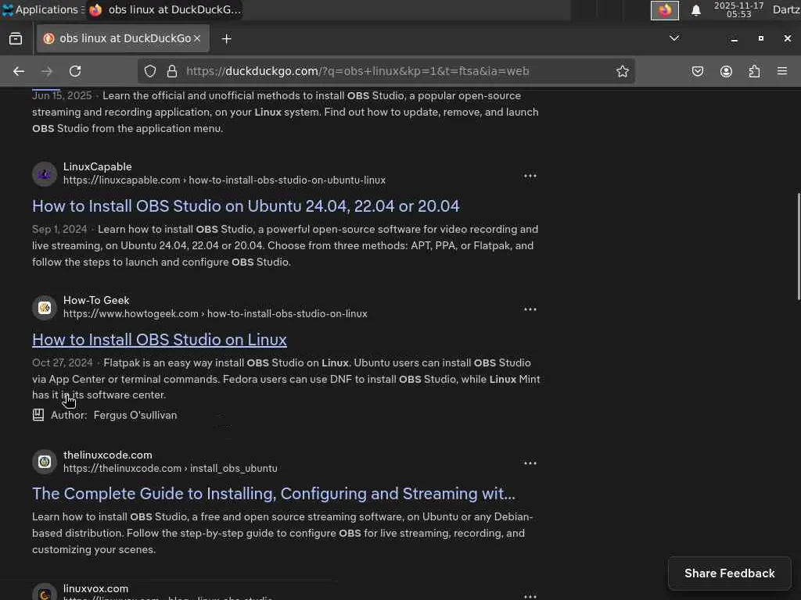Click the 'Oct 27, 2024' result date
Screen dimensions: 801x600
(63, 363)
